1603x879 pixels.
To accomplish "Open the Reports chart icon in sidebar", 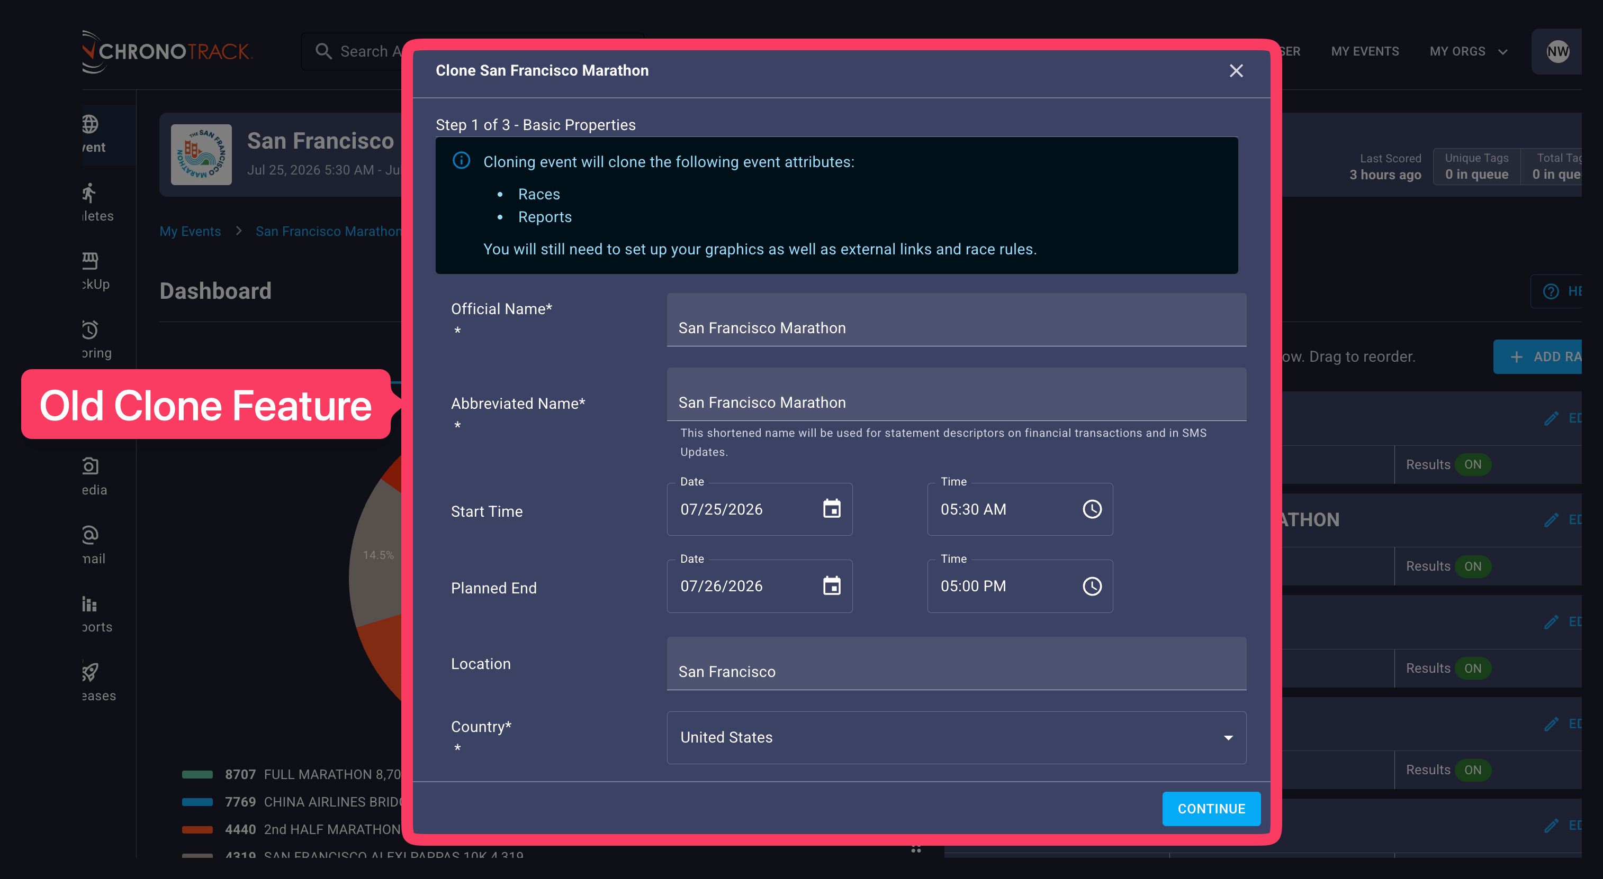I will point(89,603).
